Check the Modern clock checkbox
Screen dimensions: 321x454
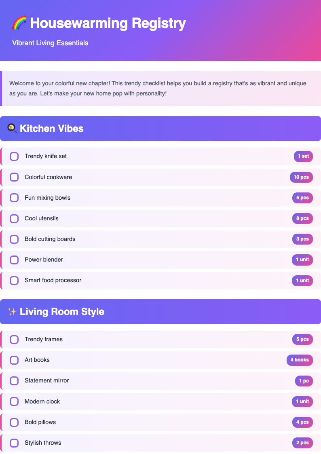click(x=14, y=401)
